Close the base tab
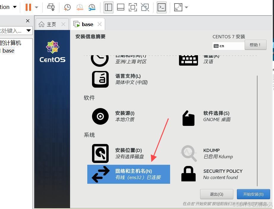The width and height of the screenshot is (274, 209). point(100,24)
